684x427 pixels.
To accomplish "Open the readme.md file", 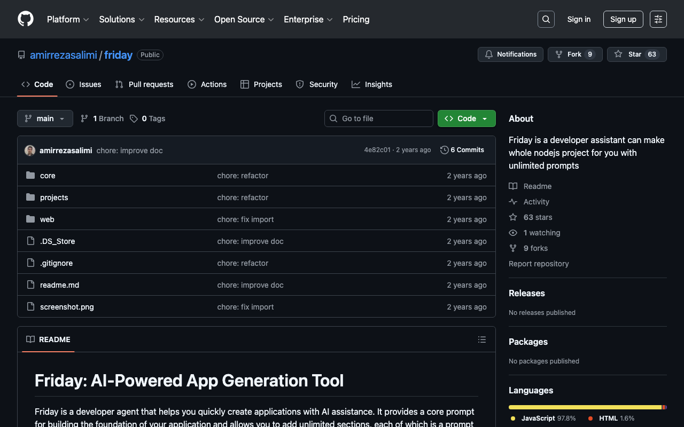I will coord(59,285).
